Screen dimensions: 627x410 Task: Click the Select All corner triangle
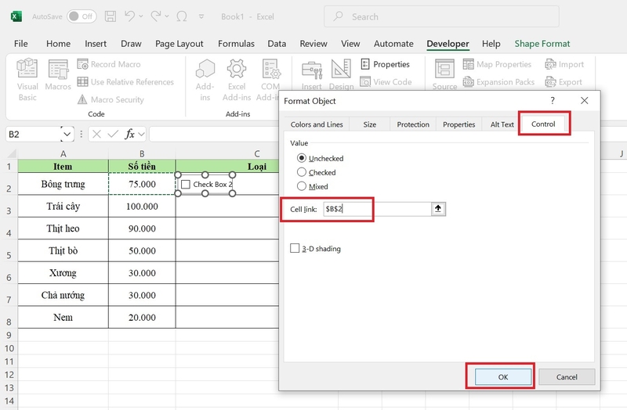[11, 153]
